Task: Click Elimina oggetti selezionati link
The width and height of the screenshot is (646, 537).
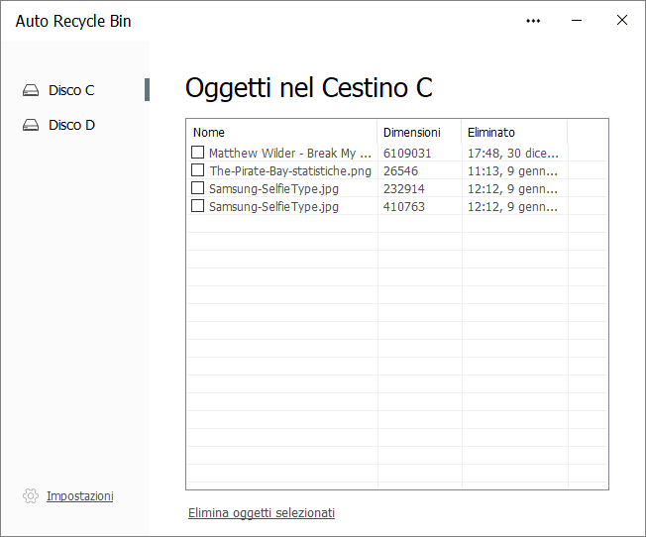Action: pos(262,513)
